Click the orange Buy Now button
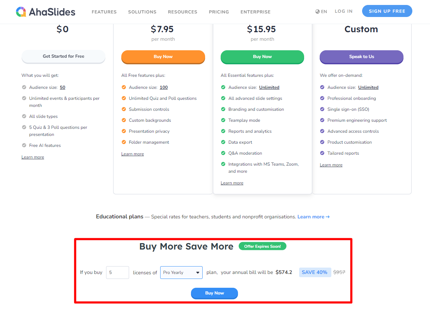Viewport: 430px width, 309px height. click(x=163, y=57)
